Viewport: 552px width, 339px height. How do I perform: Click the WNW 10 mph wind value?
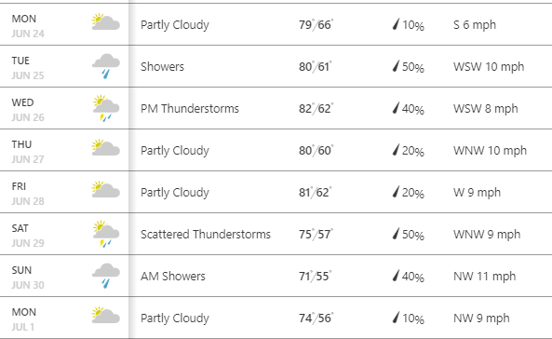coord(490,151)
